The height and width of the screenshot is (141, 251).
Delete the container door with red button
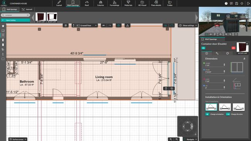[x=233, y=48]
